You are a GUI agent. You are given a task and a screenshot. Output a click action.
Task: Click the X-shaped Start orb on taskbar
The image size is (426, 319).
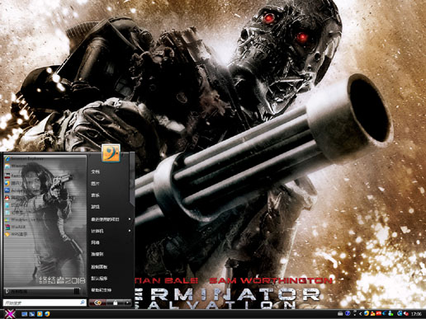point(10,314)
